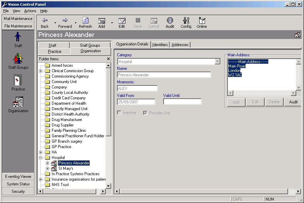Image resolution: width=304 pixels, height=203 pixels.
Task: Open the View menu
Action: point(16,11)
